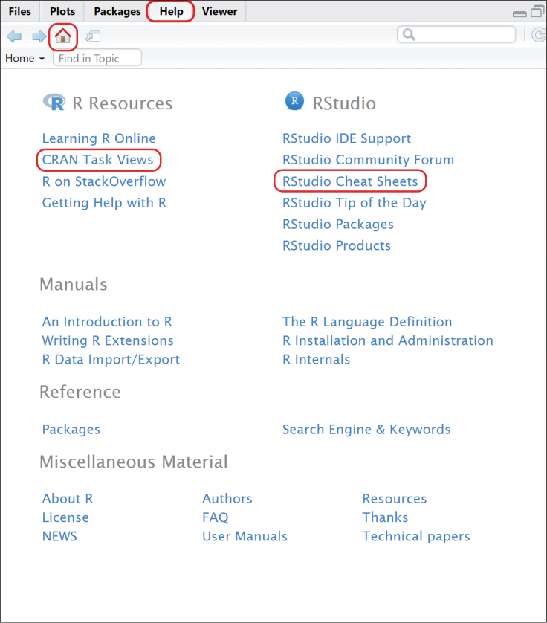Viewport: 547px width, 623px height.
Task: Click the refresh help topic icon
Action: 538,35
